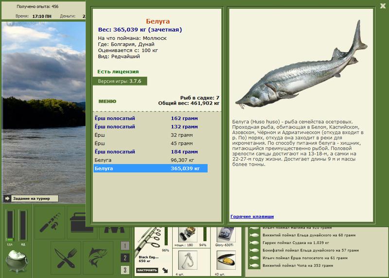Image resolution: width=389 pixels, height=278 pixels.
Task: Click the rod durability bar at 96%
Action: tap(166, 237)
